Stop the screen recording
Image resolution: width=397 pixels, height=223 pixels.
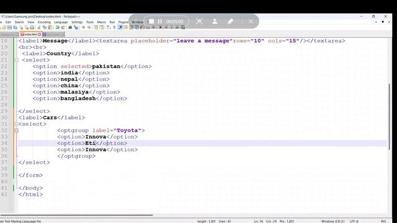[151, 22]
